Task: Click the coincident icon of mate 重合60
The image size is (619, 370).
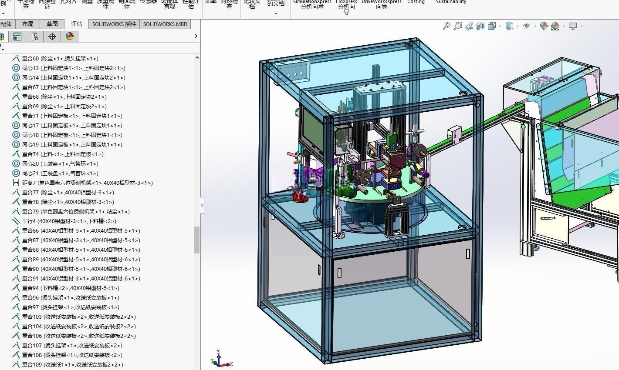Action: point(16,58)
